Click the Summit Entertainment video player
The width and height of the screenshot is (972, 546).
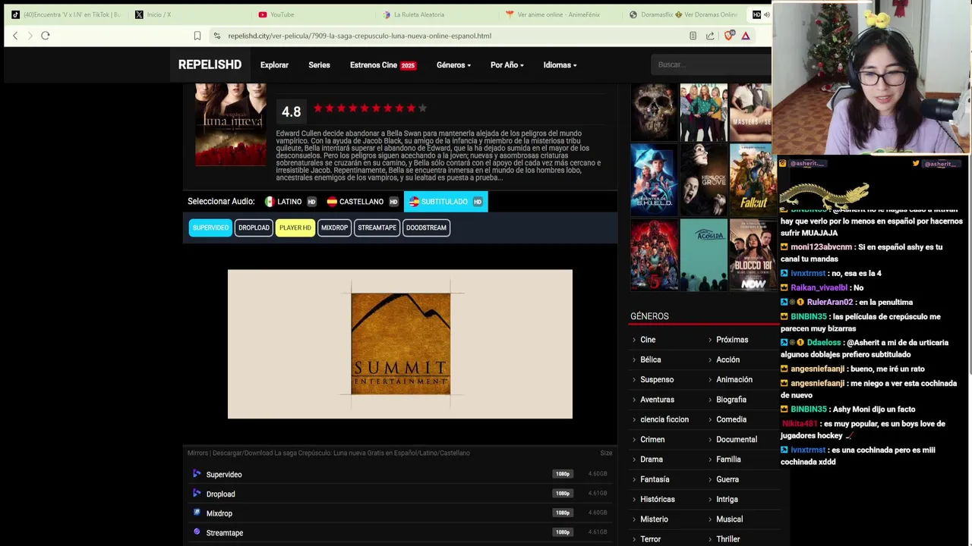pyautogui.click(x=400, y=344)
